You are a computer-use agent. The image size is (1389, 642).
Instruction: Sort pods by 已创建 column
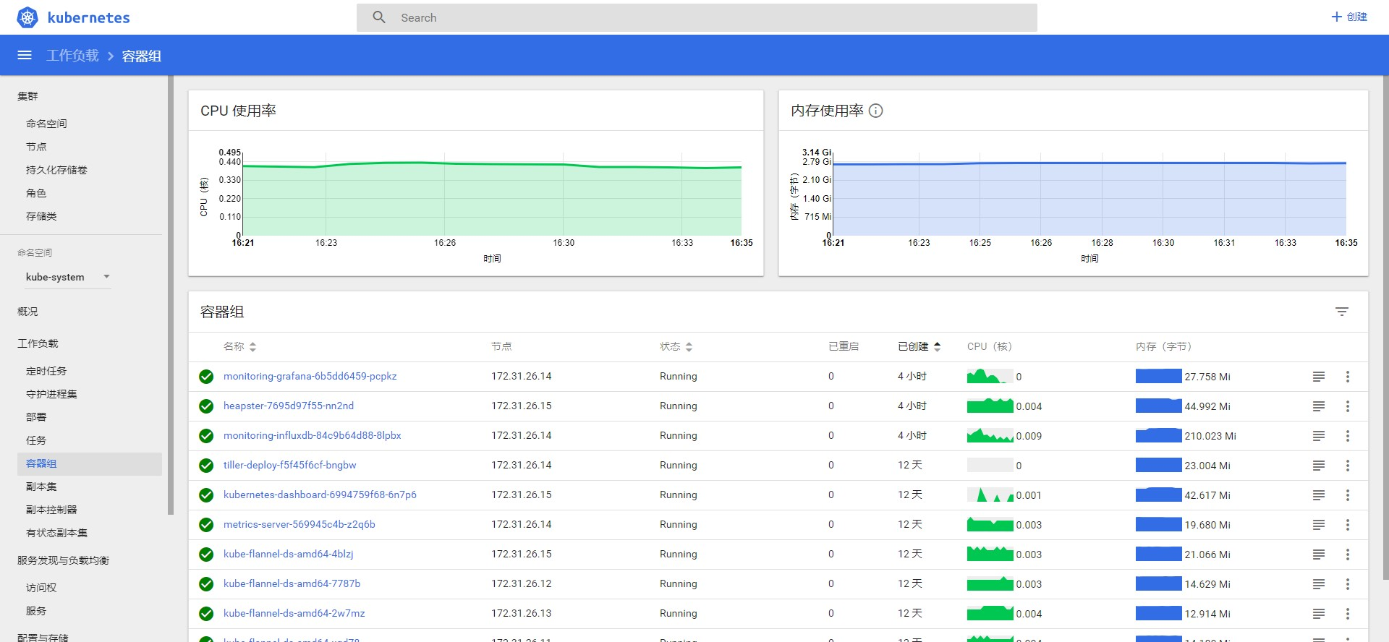[x=919, y=346]
